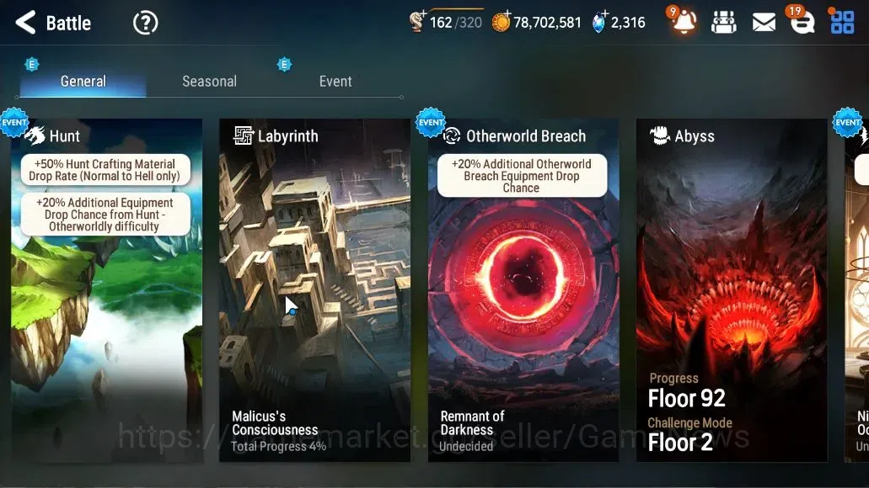Tap the skystone crystal icon

click(599, 22)
